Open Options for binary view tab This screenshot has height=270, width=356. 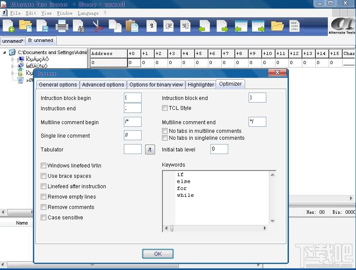pyautogui.click(x=156, y=85)
